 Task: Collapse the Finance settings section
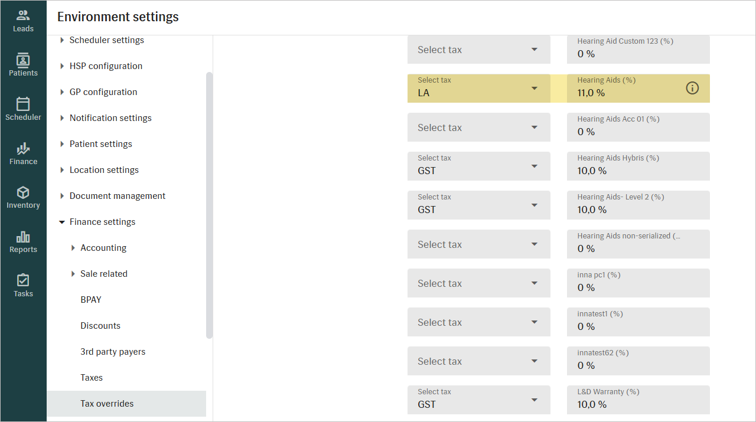(x=62, y=222)
